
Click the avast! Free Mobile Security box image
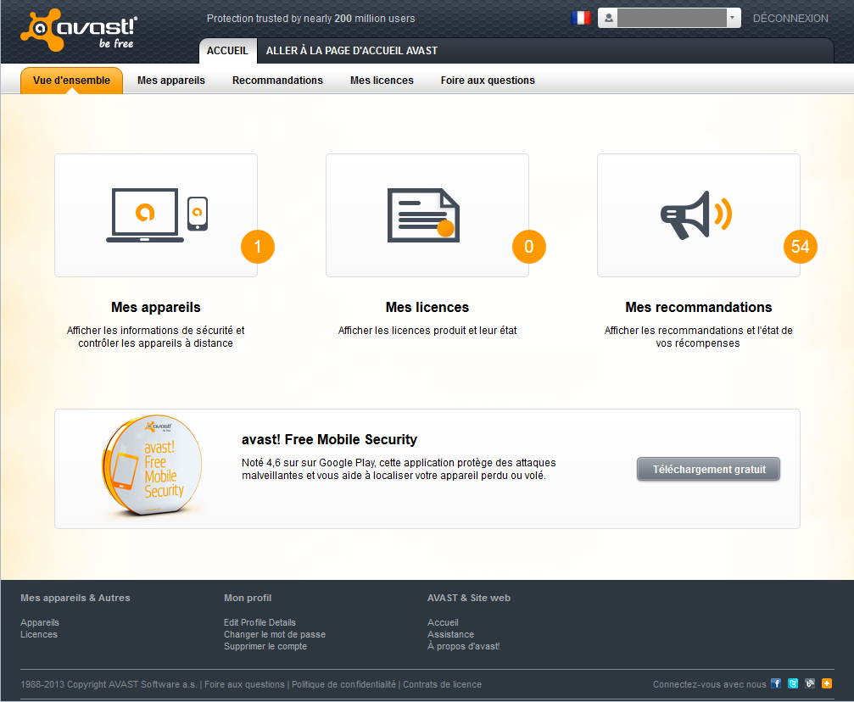click(x=152, y=465)
